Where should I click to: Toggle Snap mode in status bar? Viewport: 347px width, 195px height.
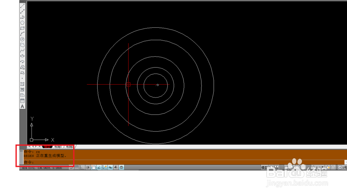71,168
